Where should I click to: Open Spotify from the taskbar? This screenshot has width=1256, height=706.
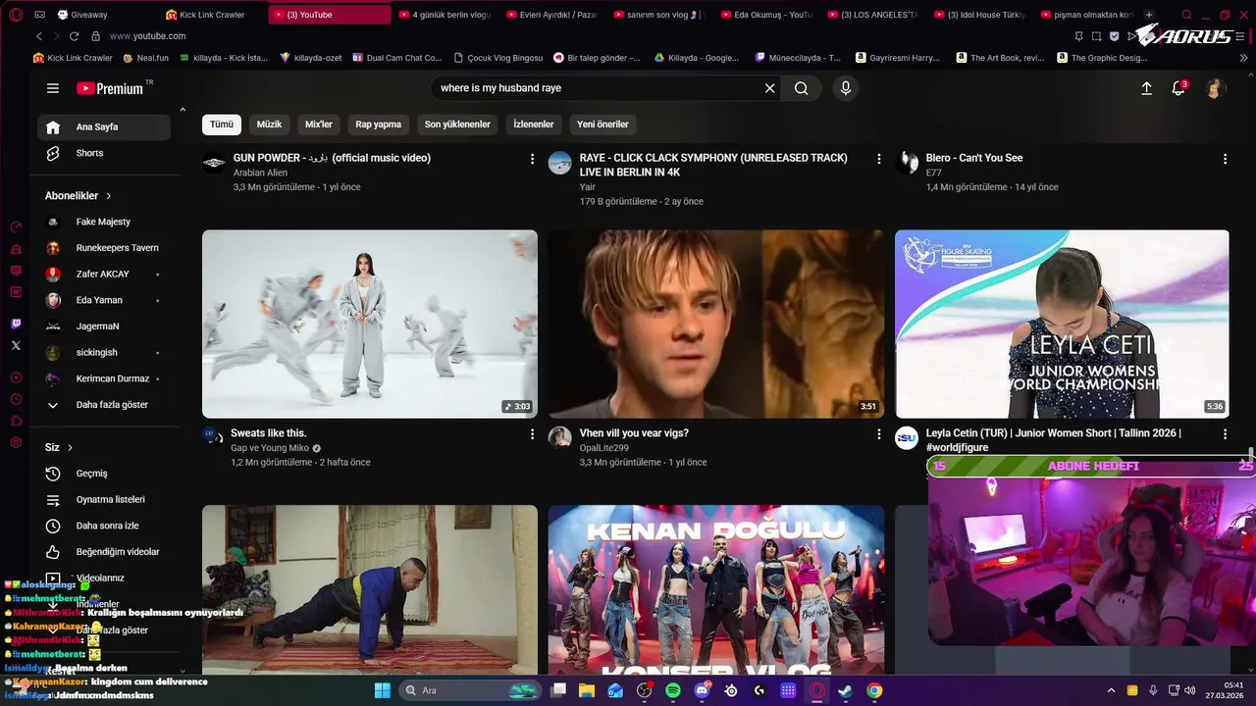coord(673,690)
